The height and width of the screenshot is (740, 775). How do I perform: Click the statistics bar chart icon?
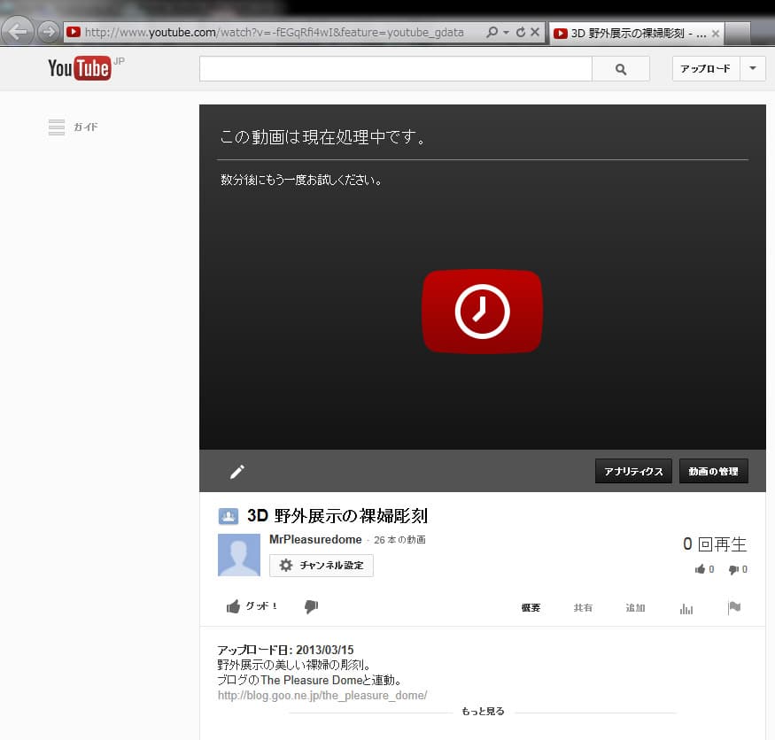point(686,608)
